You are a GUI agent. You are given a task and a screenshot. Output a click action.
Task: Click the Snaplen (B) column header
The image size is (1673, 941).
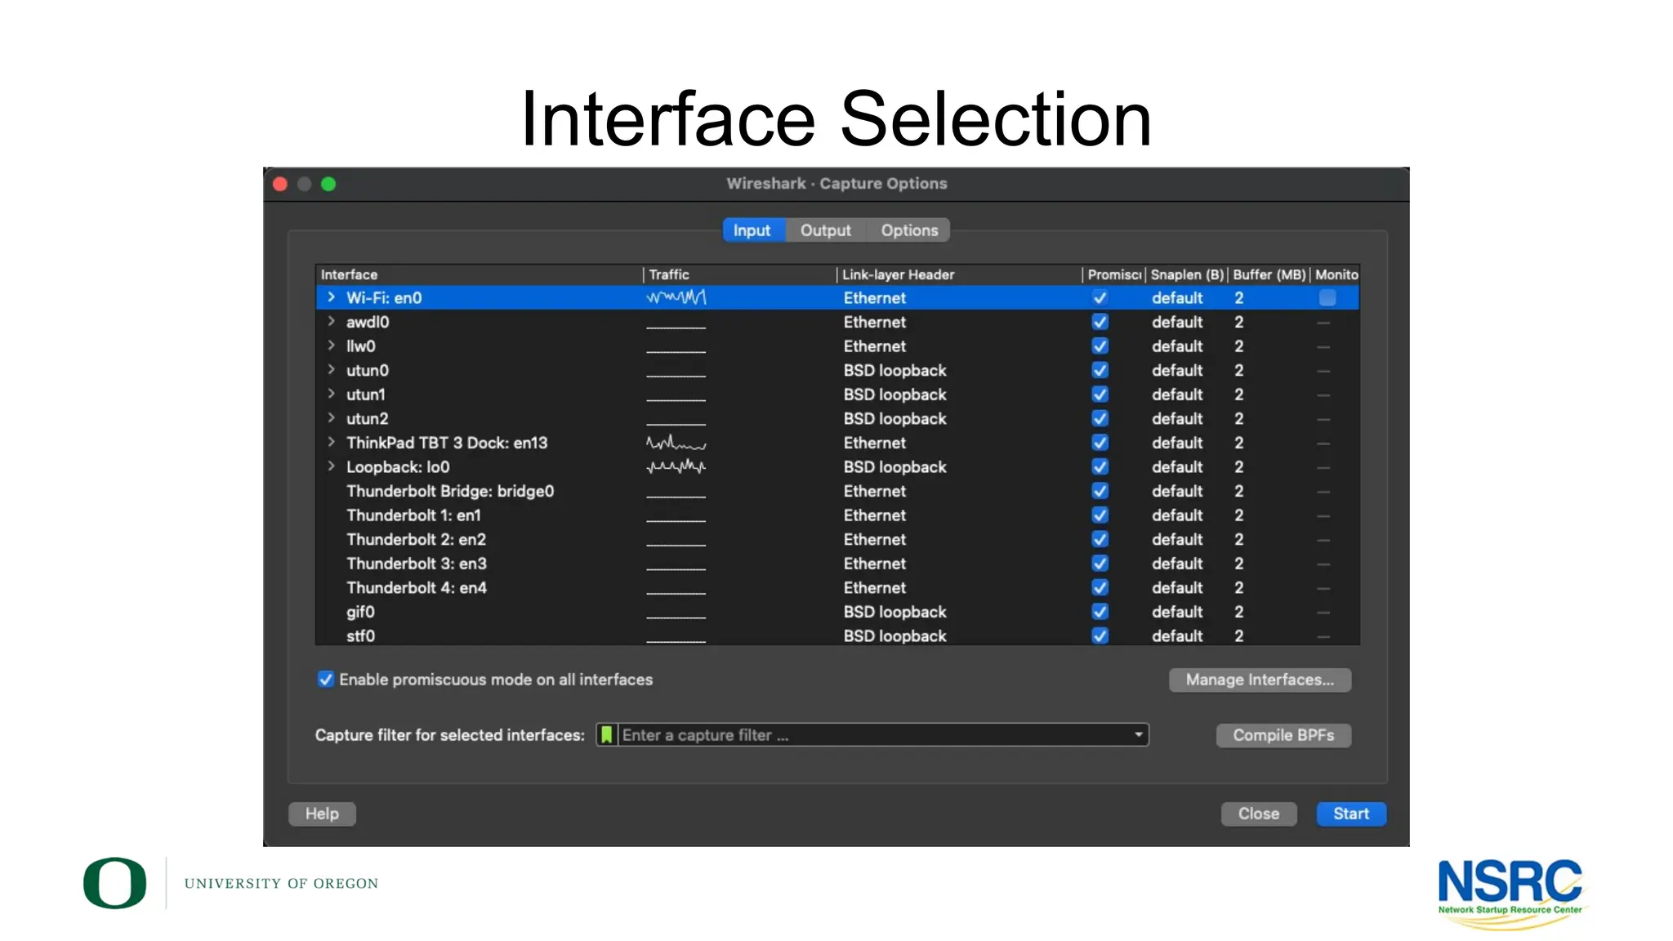coord(1187,274)
